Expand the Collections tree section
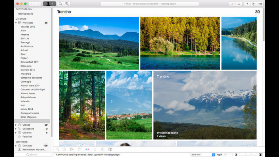279x157 pixels. 16,129
